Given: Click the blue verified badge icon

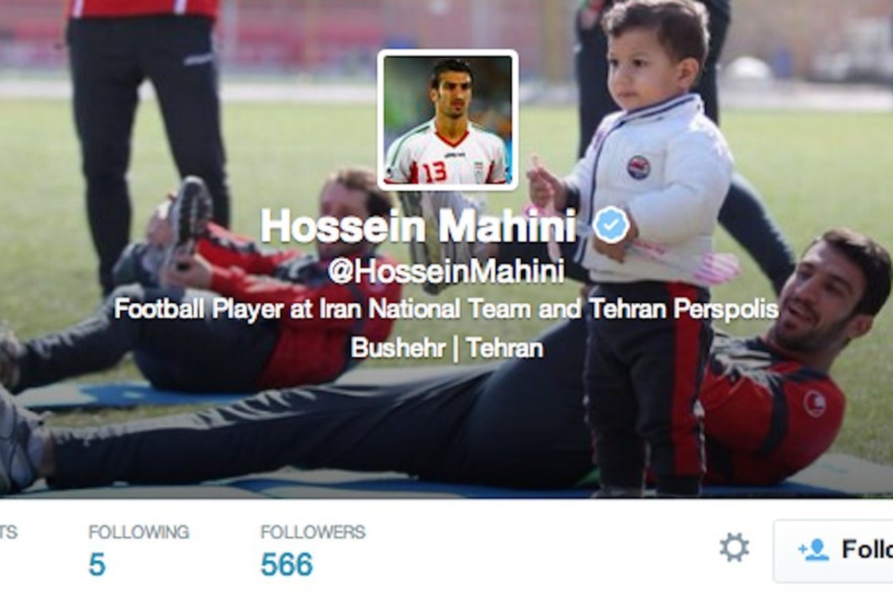Looking at the screenshot, I should (x=612, y=226).
